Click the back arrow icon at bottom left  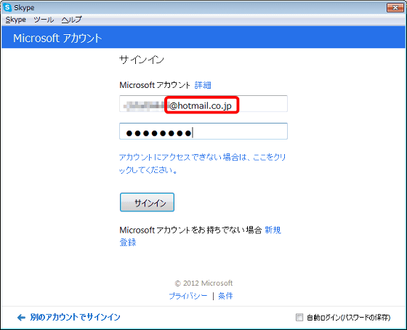tap(21, 317)
